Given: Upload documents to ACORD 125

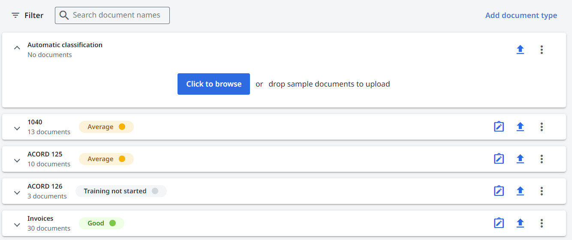Looking at the screenshot, I should point(520,159).
